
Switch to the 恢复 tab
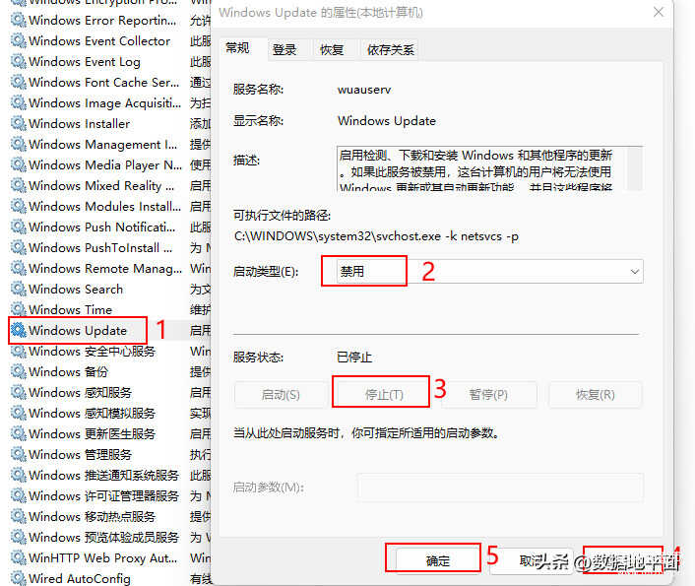(x=332, y=49)
